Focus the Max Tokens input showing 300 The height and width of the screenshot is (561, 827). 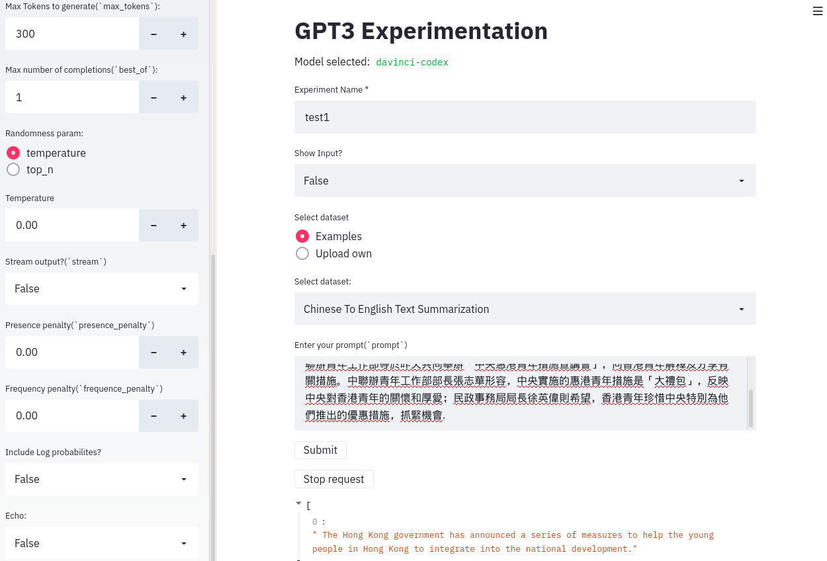coord(72,34)
